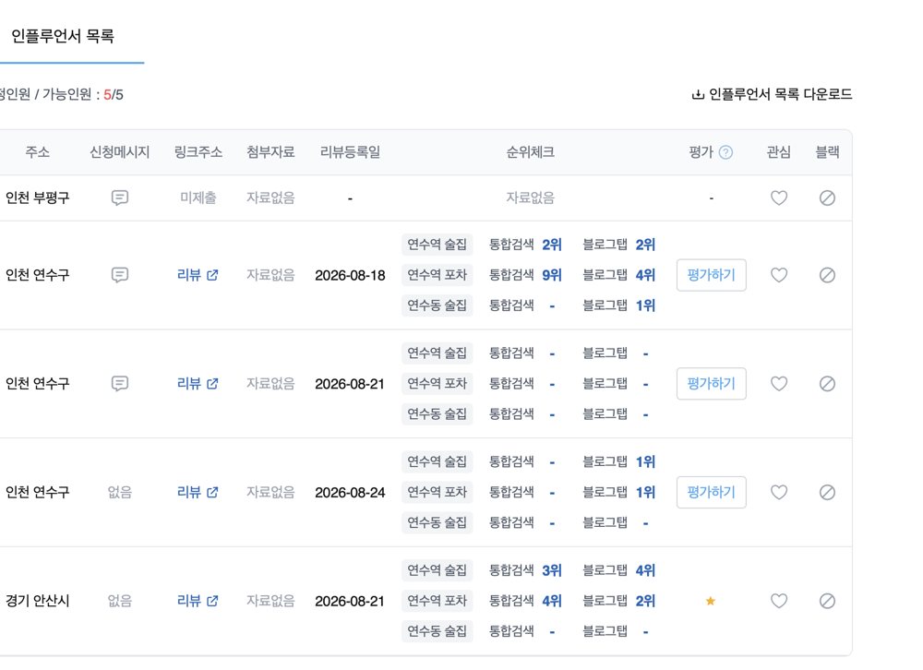
Task: Click 연수역 포차 keyword in 2026-08-18 row
Action: pos(438,275)
